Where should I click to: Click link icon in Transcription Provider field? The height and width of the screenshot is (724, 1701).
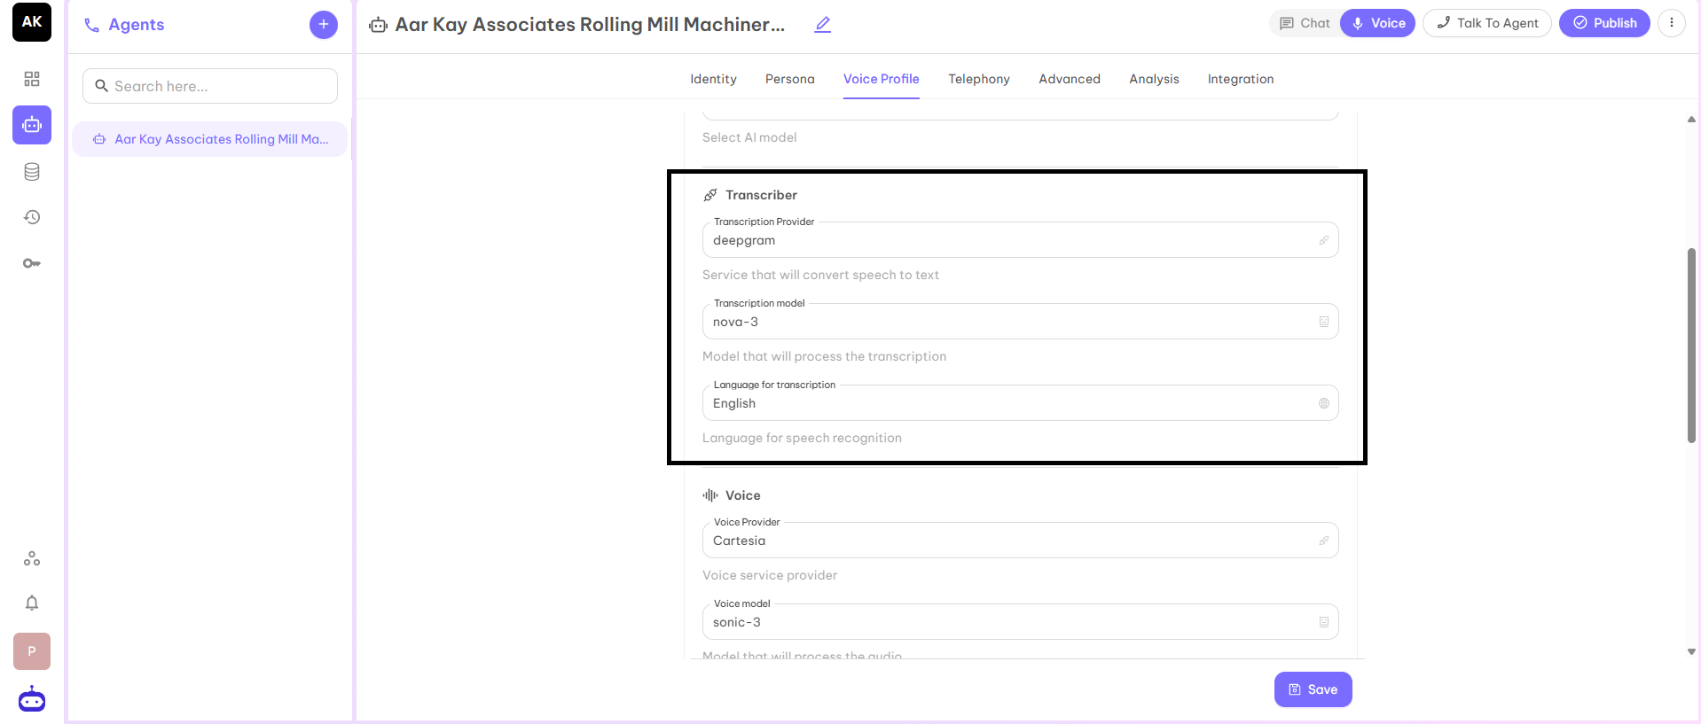point(1324,240)
